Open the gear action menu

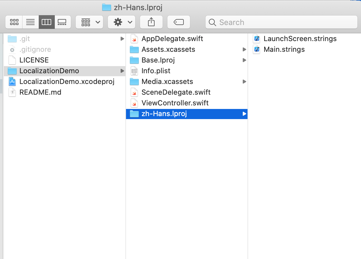tap(122, 22)
